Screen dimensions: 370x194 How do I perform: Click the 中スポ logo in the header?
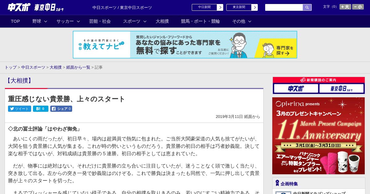19,7
